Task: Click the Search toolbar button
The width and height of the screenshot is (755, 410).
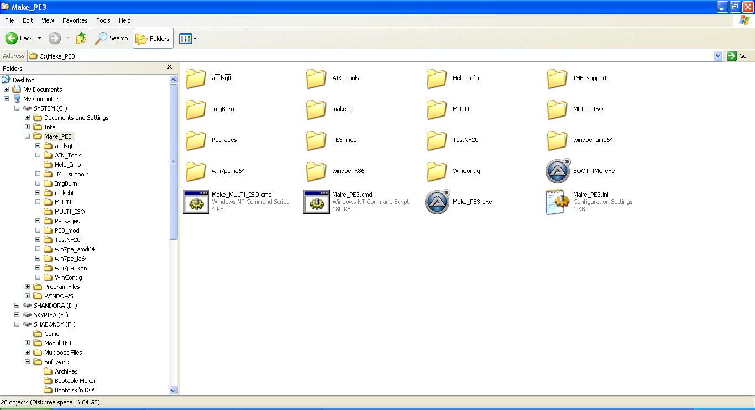Action: click(112, 38)
